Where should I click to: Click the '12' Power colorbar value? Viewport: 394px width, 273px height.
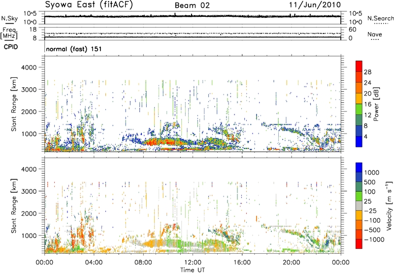tap(367, 115)
